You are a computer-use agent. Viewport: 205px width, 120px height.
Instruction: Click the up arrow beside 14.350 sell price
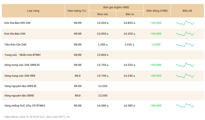pyautogui.click(x=134, y=34)
